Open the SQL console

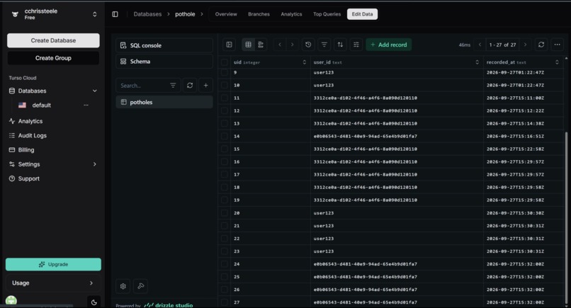pos(164,45)
